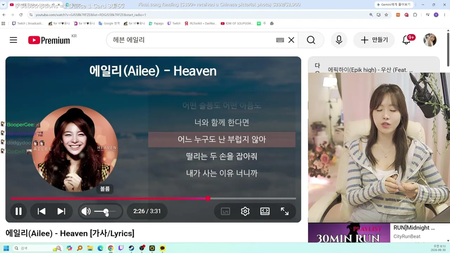Open OBS Studio from the taskbar
Image resolution: width=450 pixels, height=253 pixels.
tap(142, 248)
